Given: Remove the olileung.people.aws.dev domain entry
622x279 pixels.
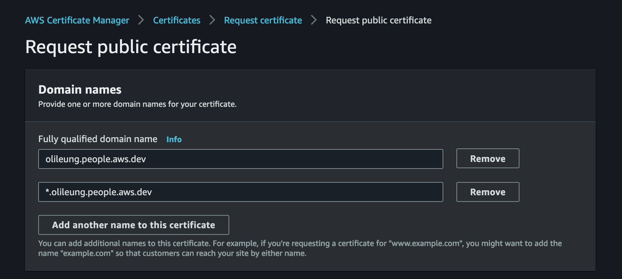Looking at the screenshot, I should click(487, 159).
